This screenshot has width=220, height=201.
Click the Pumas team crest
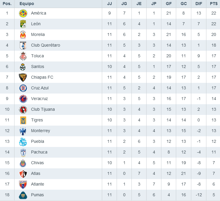[23, 195]
